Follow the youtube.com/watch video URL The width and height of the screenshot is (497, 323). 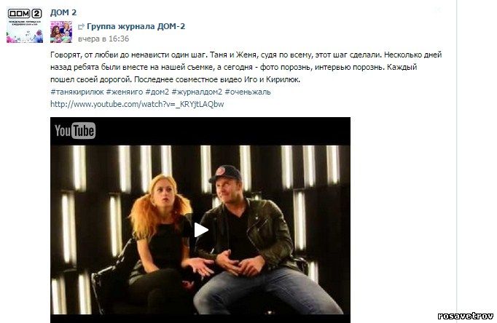pyautogui.click(x=137, y=104)
